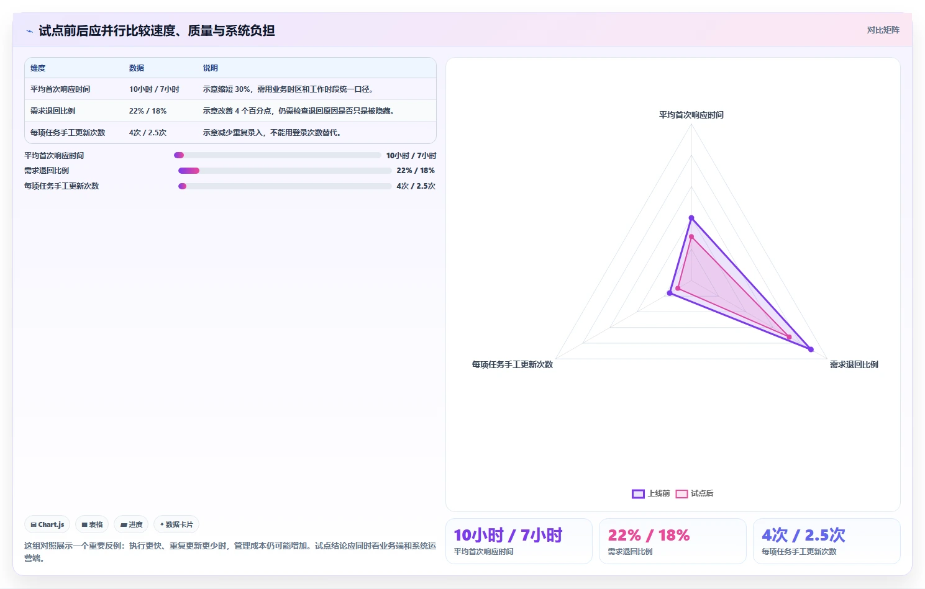
Task: Click progress value label 10小时 / 7小时
Action: (x=411, y=156)
